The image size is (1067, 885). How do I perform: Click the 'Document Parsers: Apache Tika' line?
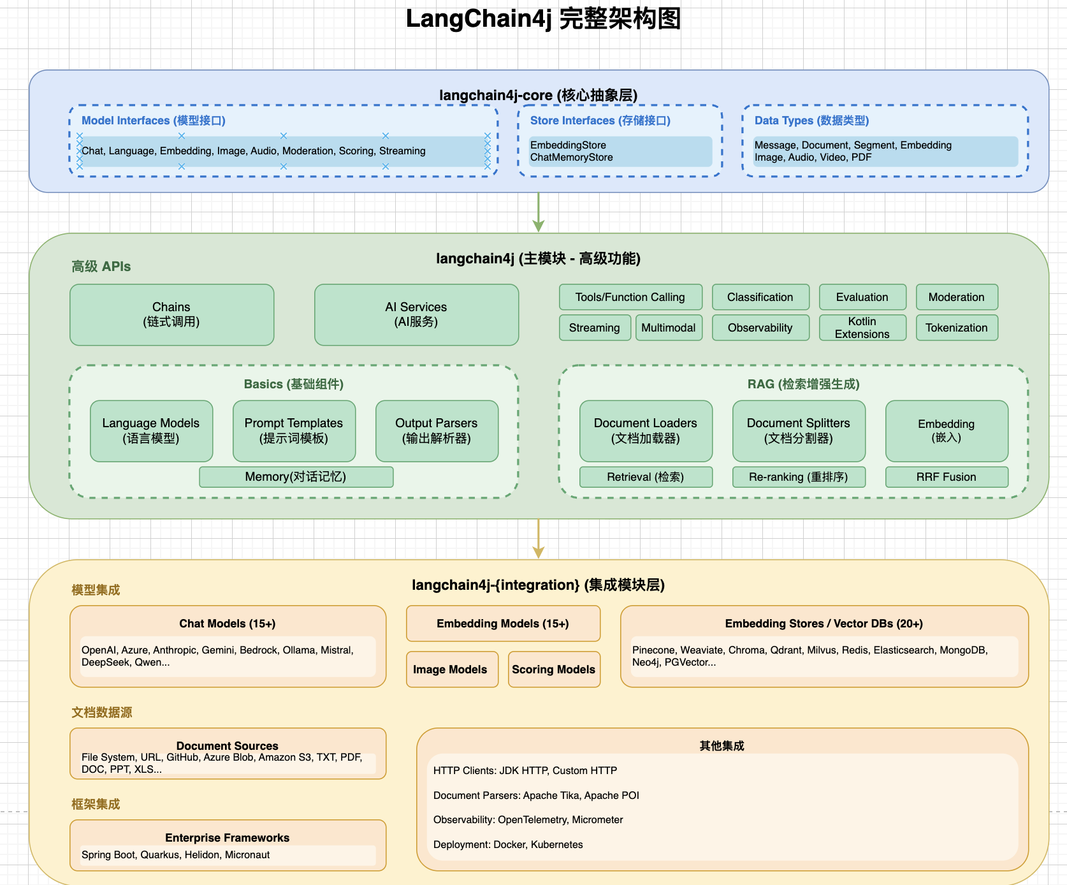tap(536, 796)
